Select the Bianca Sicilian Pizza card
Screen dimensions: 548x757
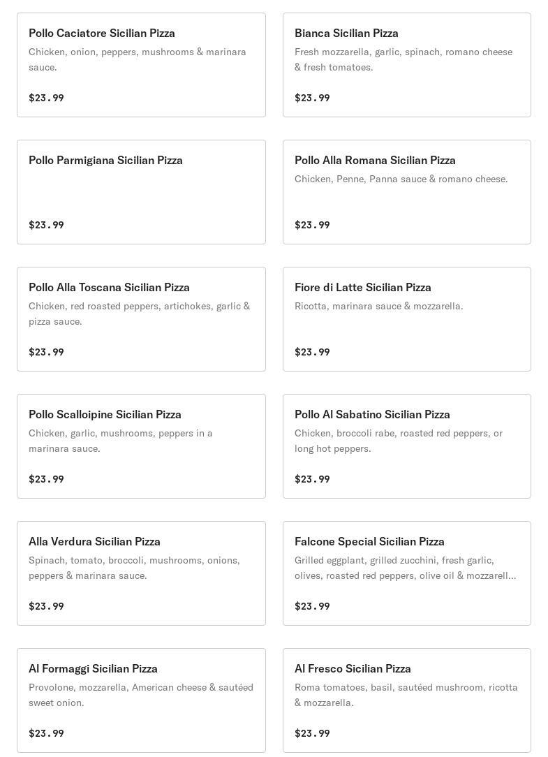click(x=346, y=34)
